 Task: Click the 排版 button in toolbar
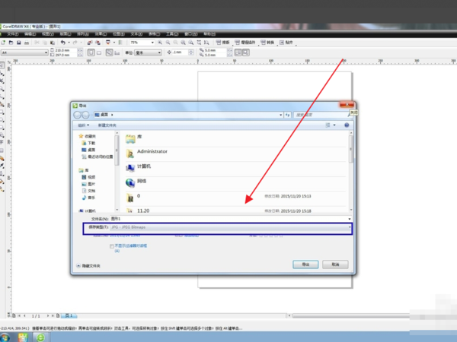[x=223, y=43]
